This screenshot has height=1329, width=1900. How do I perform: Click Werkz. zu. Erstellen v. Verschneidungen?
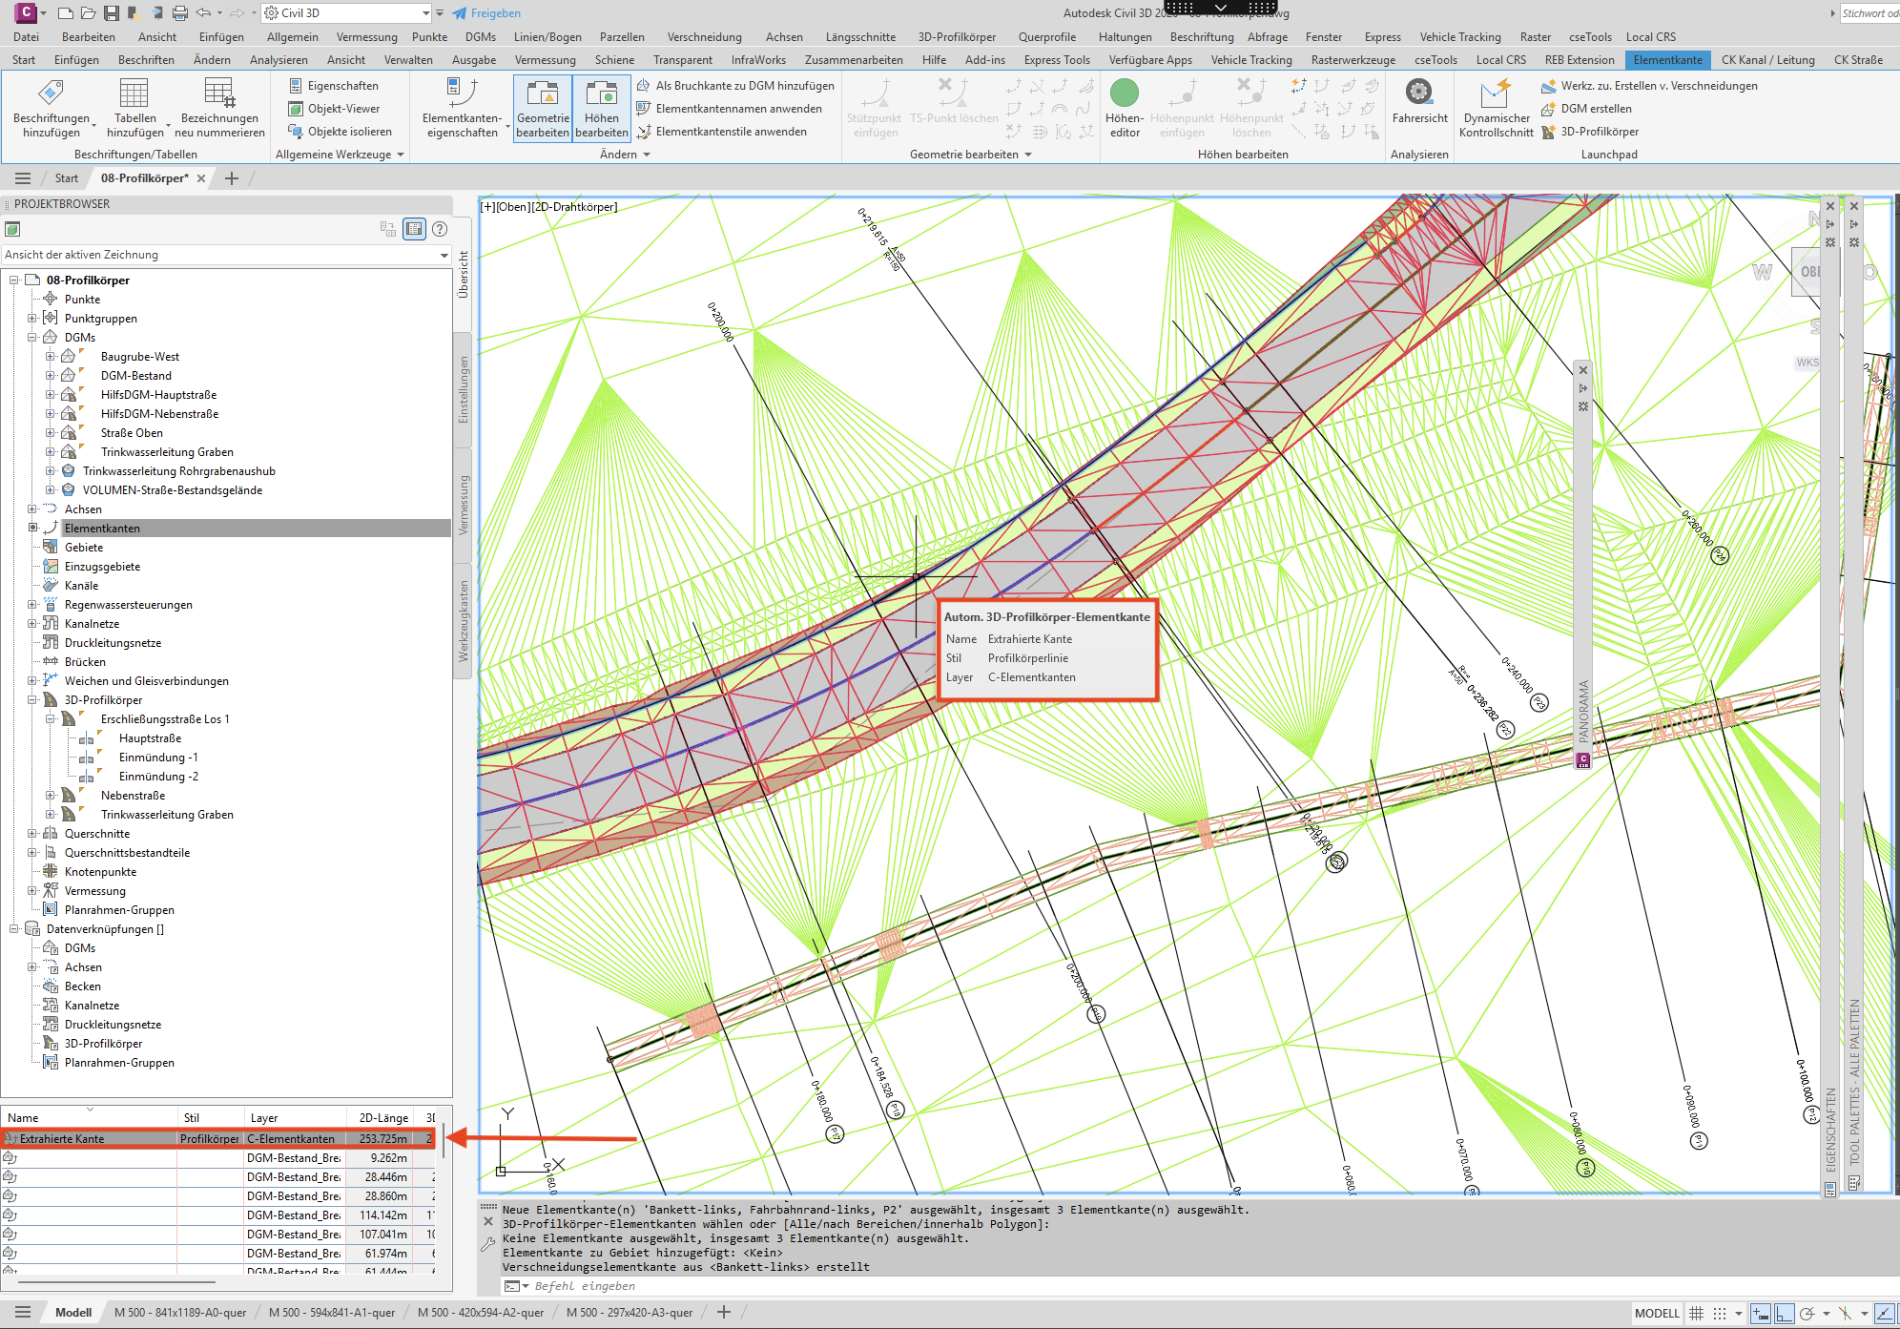(x=1649, y=86)
